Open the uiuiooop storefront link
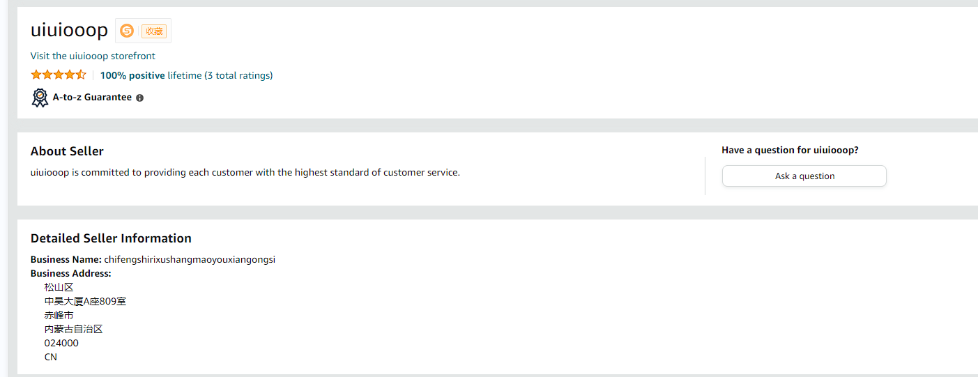Viewport: 978px width, 377px height. click(x=93, y=56)
